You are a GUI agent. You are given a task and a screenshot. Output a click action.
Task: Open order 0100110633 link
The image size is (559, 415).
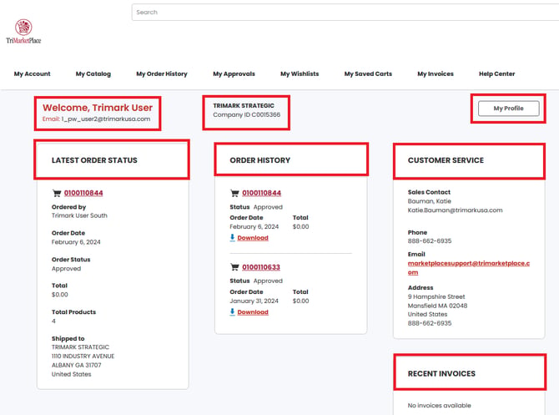point(261,267)
